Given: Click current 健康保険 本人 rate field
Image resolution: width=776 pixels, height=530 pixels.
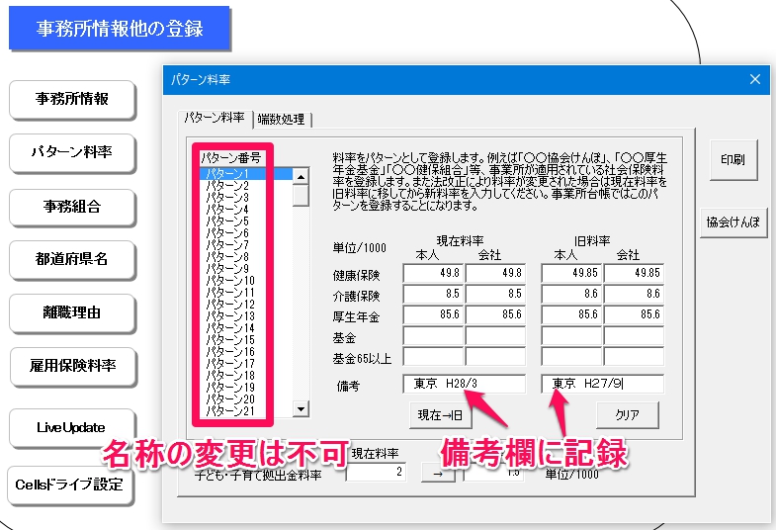Looking at the screenshot, I should pos(433,273).
